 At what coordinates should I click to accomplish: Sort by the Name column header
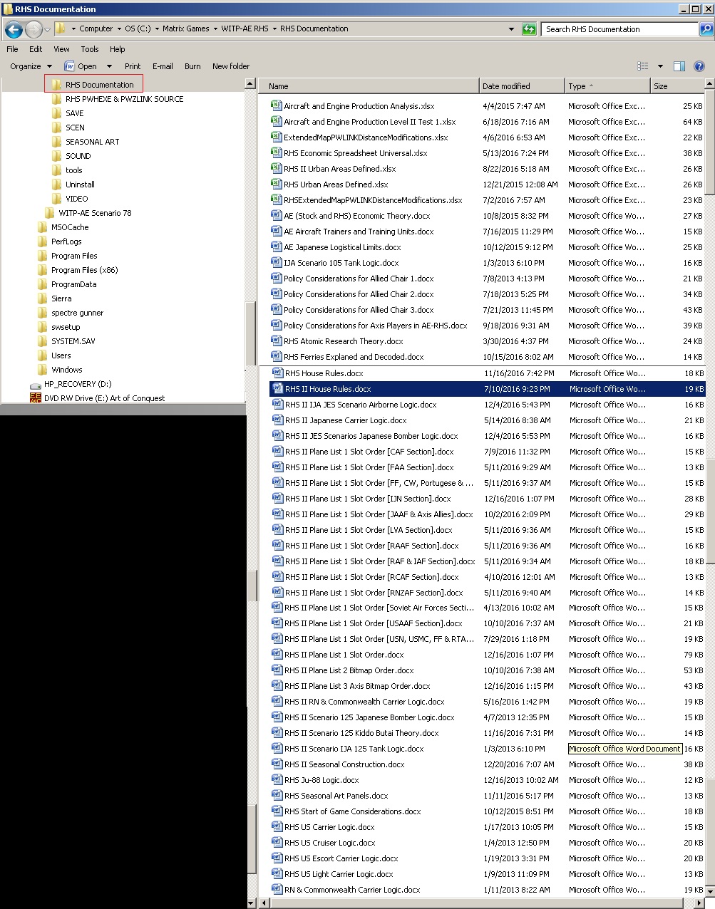click(369, 86)
